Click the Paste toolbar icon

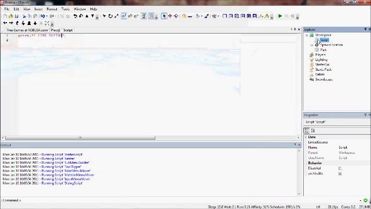[x=35, y=16]
